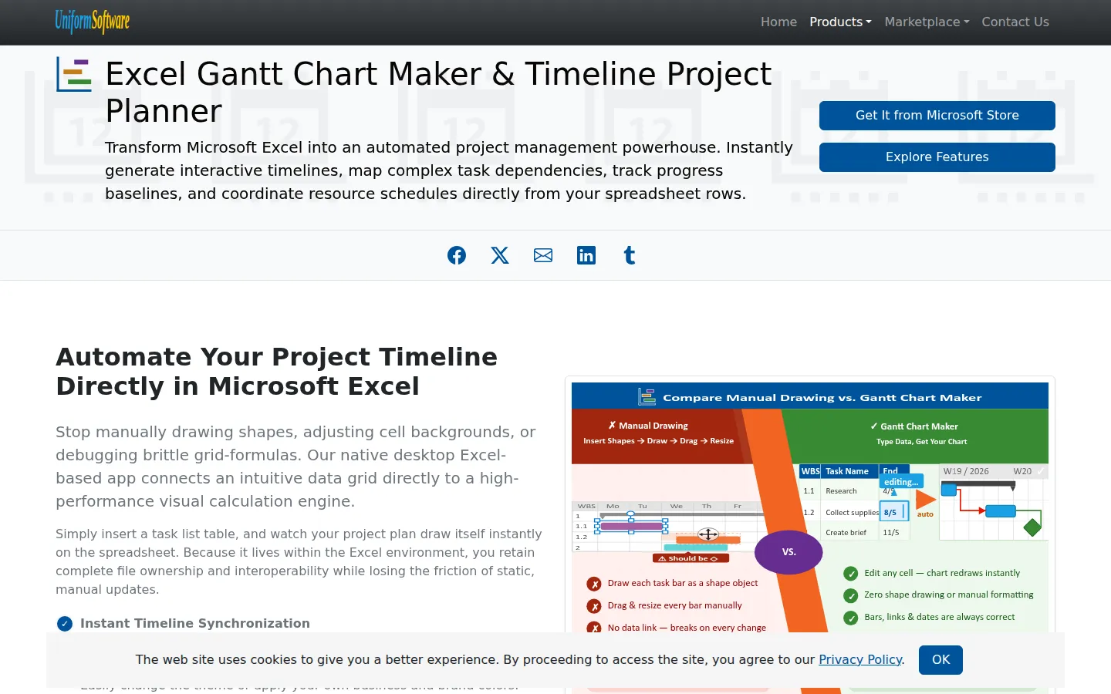Click the paragraph starting "Transform Microsoft Excel"
Screen dimensions: 1111x694
click(449, 170)
